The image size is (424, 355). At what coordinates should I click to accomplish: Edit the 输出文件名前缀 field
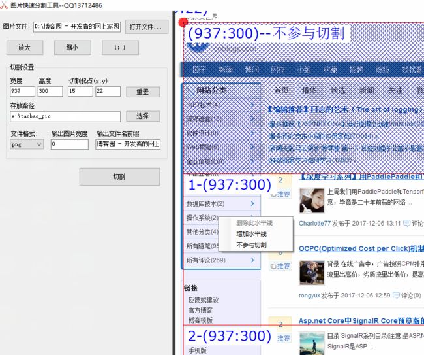pyautogui.click(x=128, y=144)
